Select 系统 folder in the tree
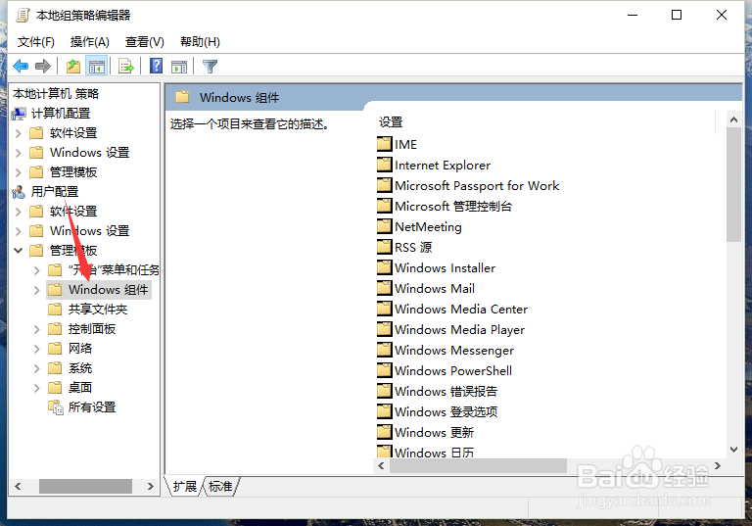752x526 pixels. 80,368
